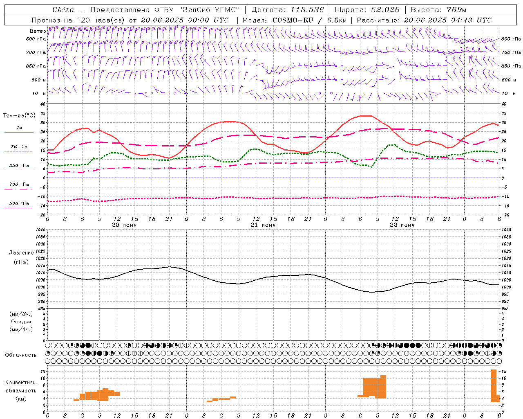Image resolution: width=523 pixels, height=419 pixels.
Task: Select the "Рассчитано: 20.06.2025 04:43 UTC" text
Action: pos(424,20)
